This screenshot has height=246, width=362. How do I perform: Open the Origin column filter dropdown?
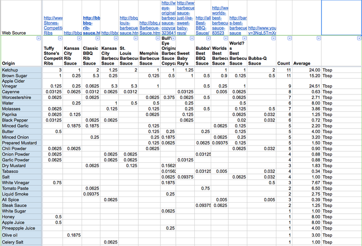[39, 38]
